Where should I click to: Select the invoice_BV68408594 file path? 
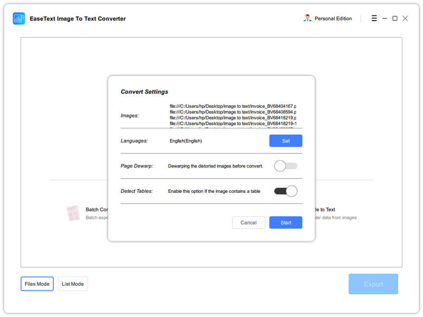[x=233, y=112]
